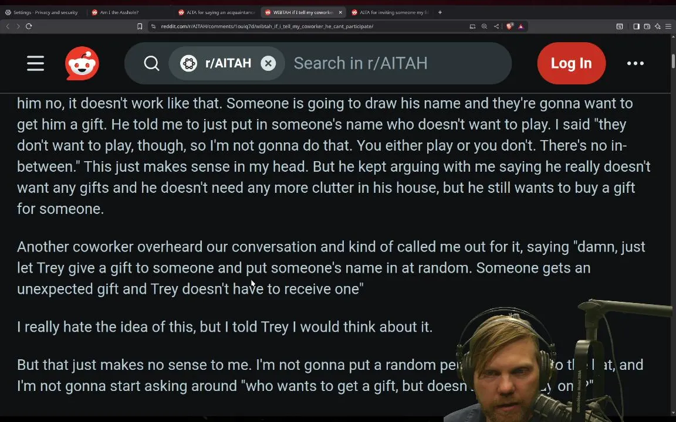Open the browser main menu

click(x=668, y=26)
